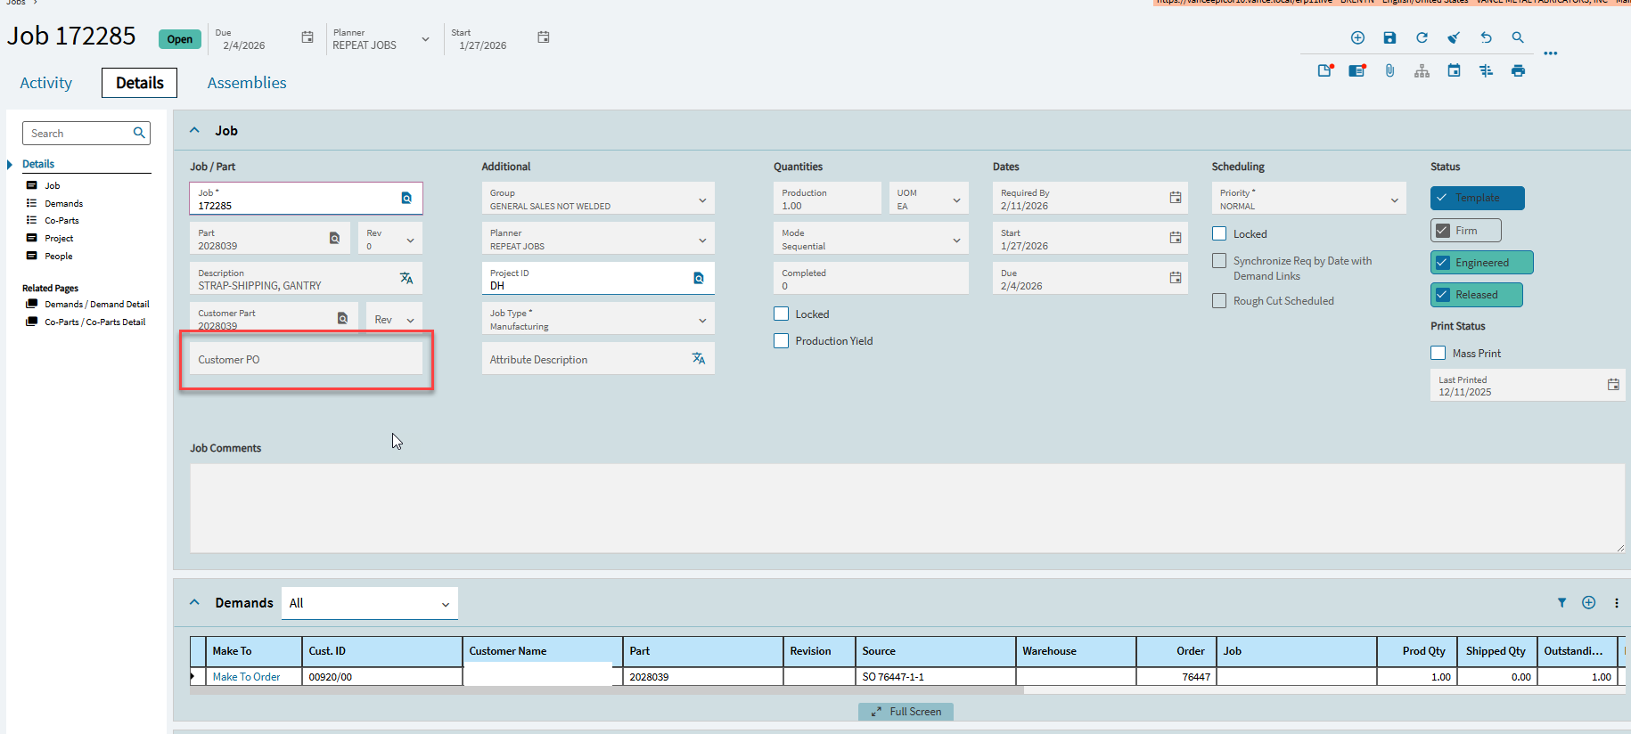The image size is (1631, 734).
Task: Check the Rough Cut Scheduled box
Action: click(1219, 301)
